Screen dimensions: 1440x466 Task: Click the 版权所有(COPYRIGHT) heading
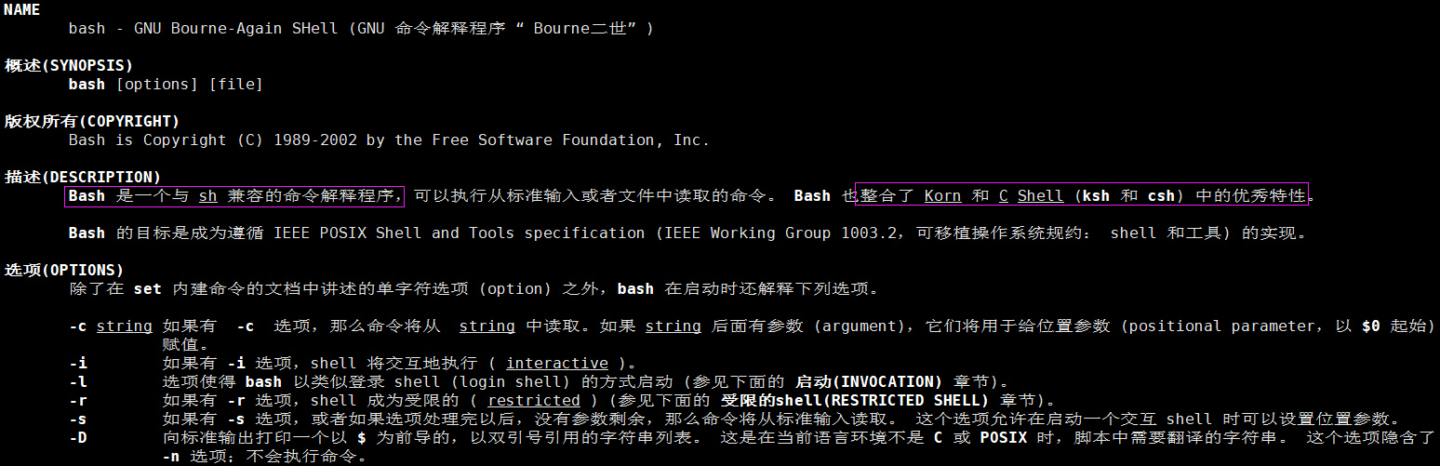click(x=92, y=121)
